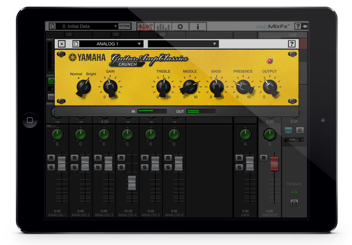Screen dimensions: 352x245
Task: Click the MASTER channel pan knob
Action: tap(270, 135)
